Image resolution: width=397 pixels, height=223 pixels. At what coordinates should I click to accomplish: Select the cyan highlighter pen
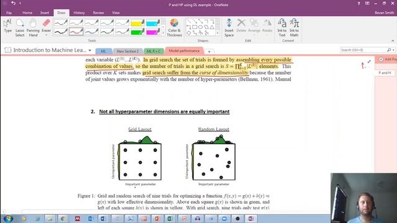tap(153, 23)
